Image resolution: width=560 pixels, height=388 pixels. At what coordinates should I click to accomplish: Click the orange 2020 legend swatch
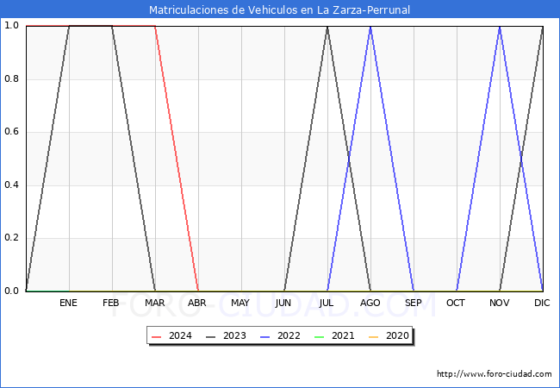(374, 336)
